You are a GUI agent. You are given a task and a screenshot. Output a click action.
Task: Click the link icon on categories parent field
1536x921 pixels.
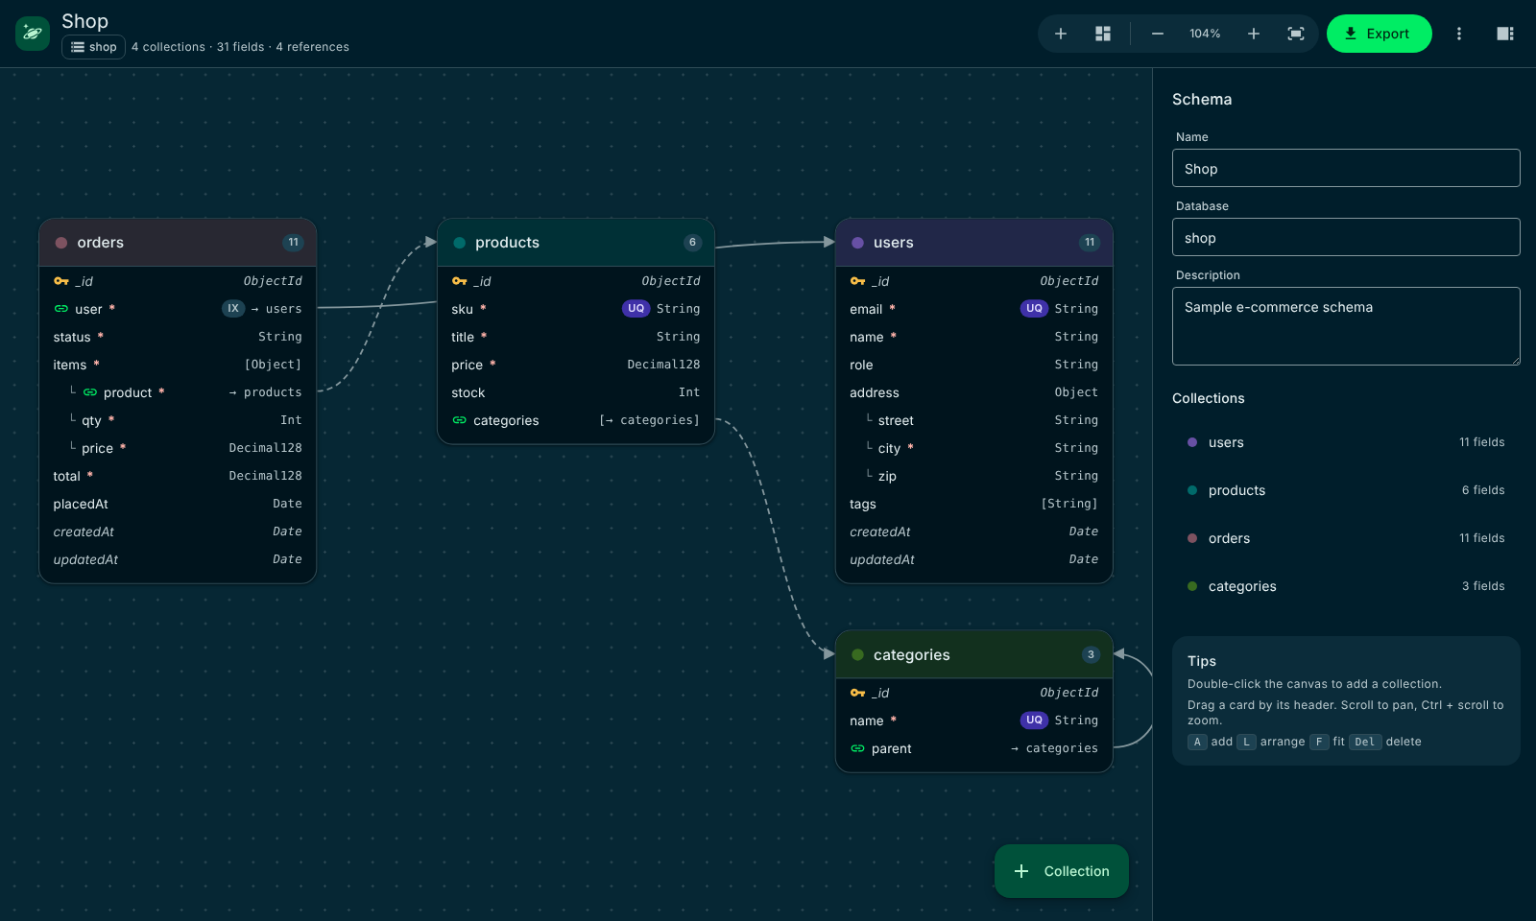point(858,748)
